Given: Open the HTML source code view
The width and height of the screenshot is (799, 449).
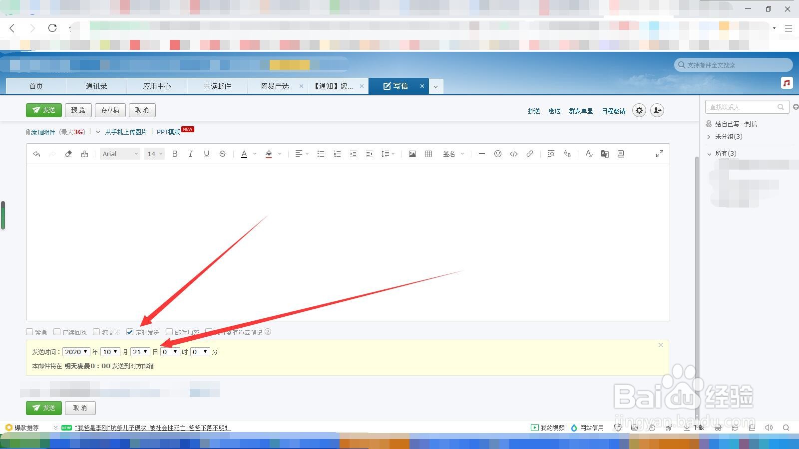Looking at the screenshot, I should [x=514, y=154].
